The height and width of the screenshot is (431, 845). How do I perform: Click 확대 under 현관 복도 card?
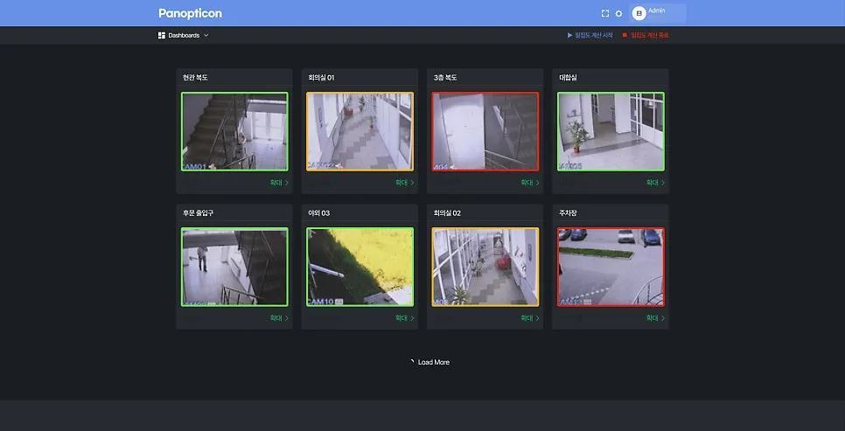click(279, 184)
